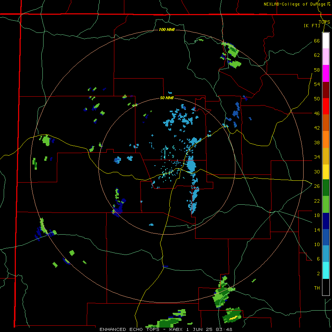332x332 pixels.
Task: Click the 100 NMI range ring label
Action: point(167,30)
